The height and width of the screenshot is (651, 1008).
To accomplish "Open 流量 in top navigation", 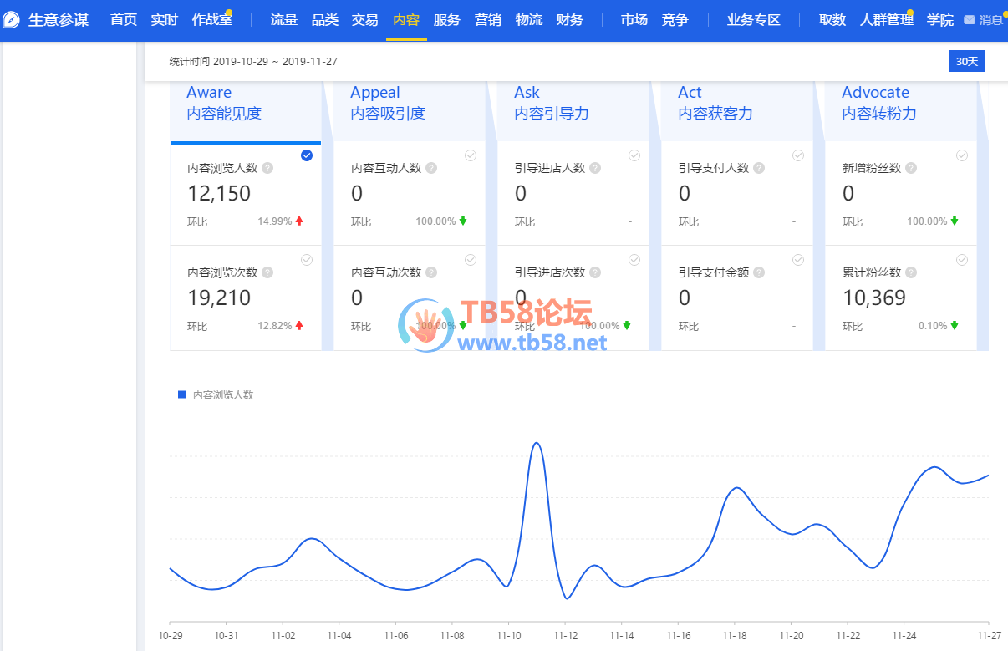I will [284, 20].
